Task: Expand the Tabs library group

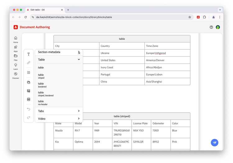Action: (x=59, y=111)
